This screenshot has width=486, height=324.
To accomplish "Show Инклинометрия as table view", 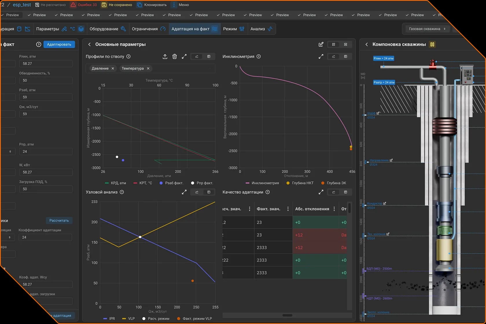I will coord(345,57).
